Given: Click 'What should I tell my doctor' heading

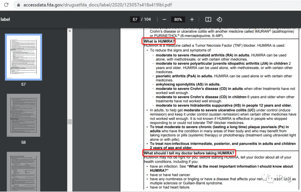Looking at the screenshot, I should click(189, 153).
